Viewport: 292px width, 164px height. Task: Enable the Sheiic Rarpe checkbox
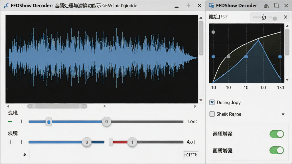click(212, 114)
